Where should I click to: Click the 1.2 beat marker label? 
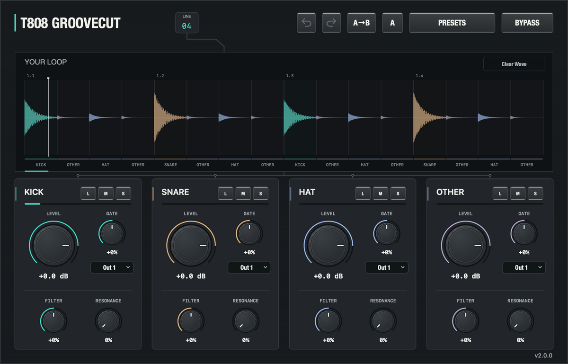pyautogui.click(x=160, y=76)
